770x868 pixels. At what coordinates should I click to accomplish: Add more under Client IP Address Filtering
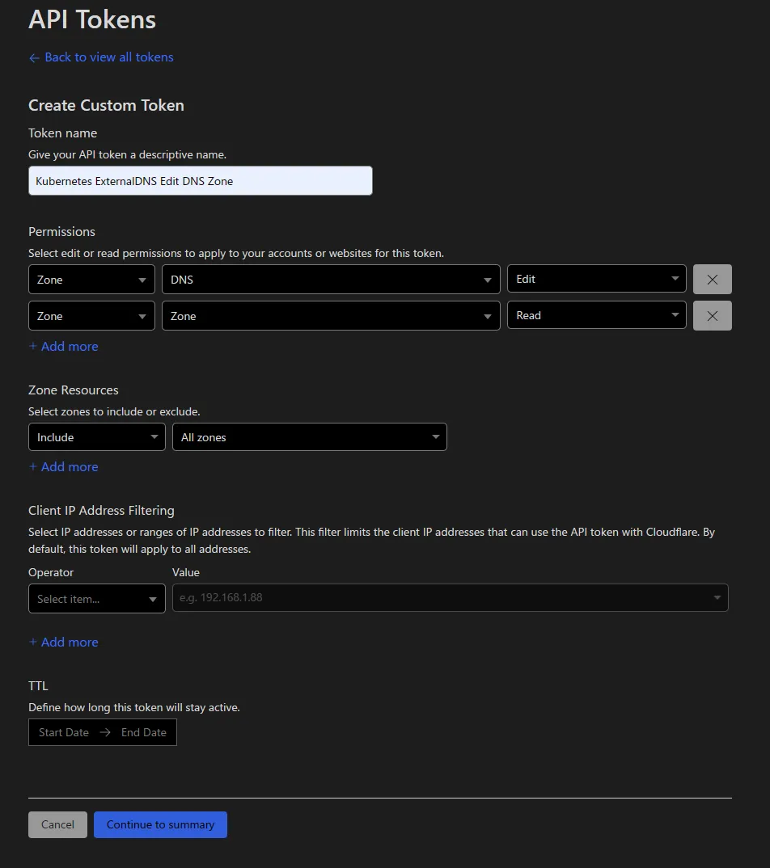64,642
